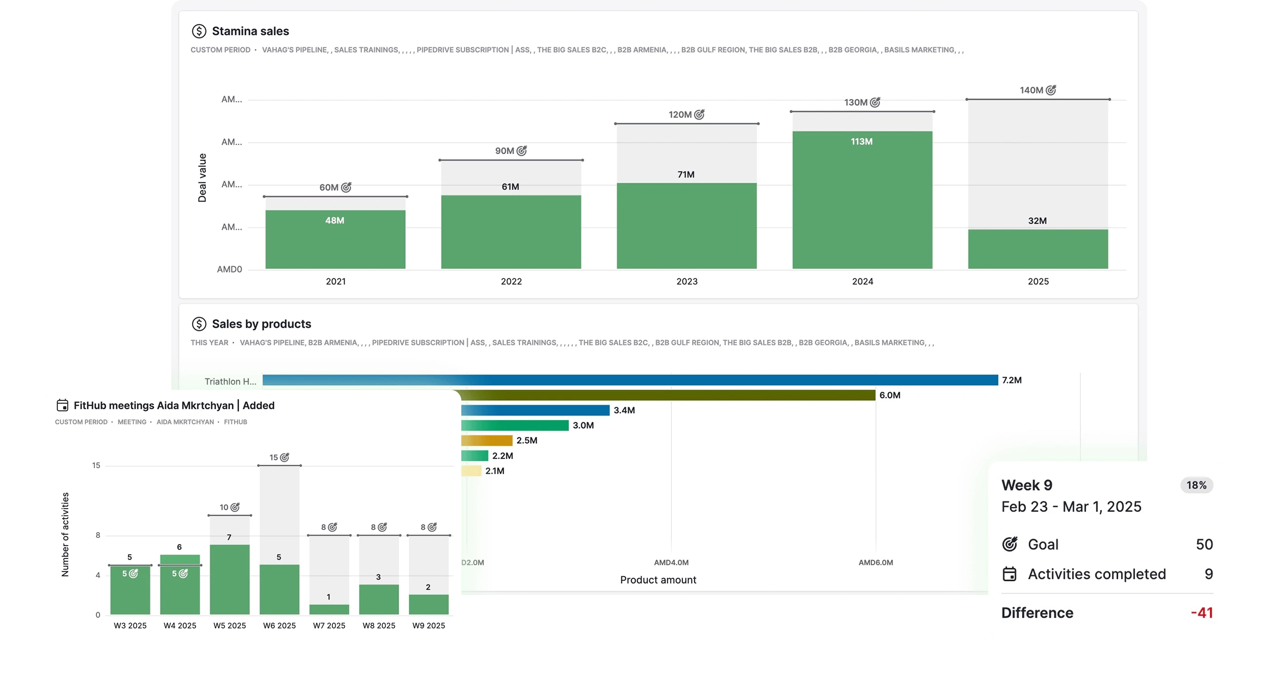Screen dimensions: 1271x683
Task: Click the Activities completed calendar icon
Action: point(1009,574)
